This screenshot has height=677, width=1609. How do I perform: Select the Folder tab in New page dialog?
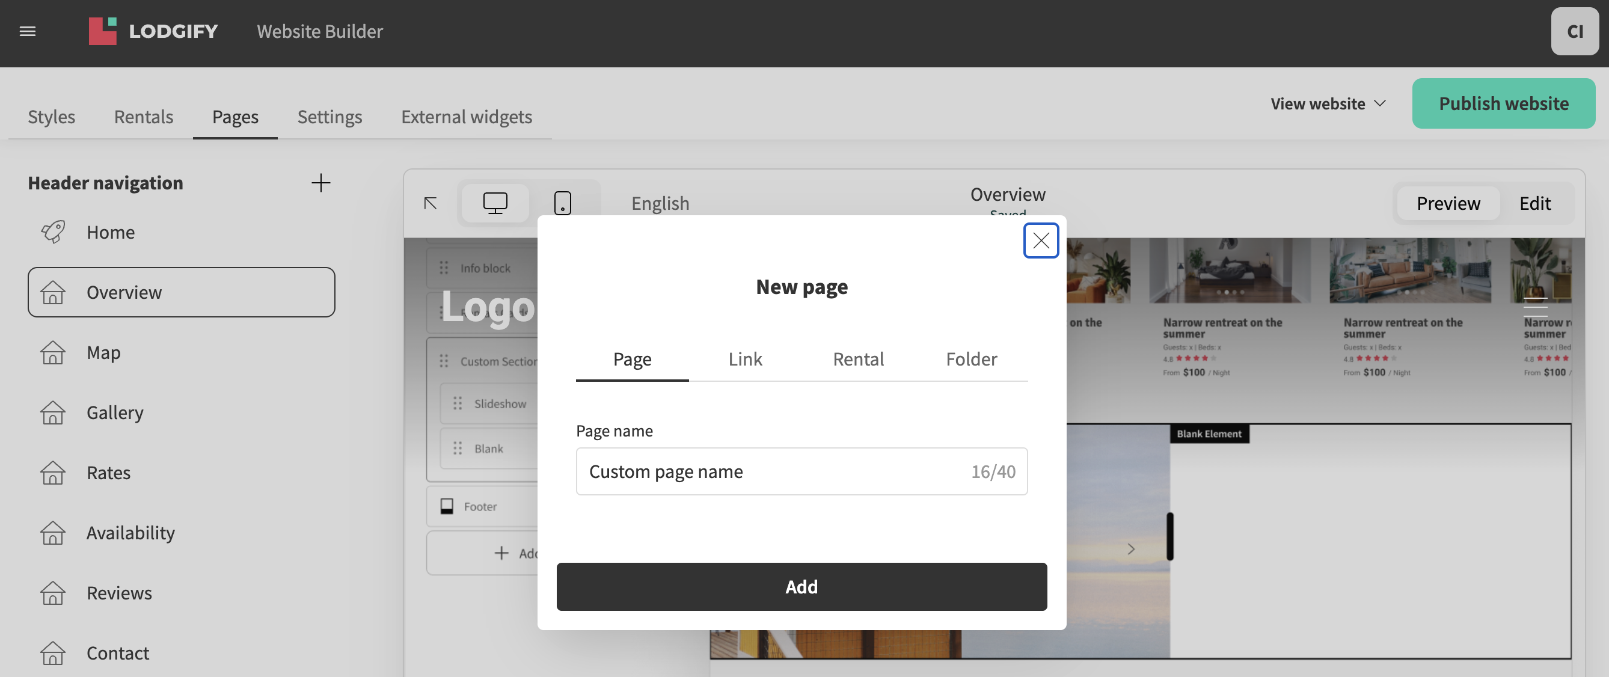[971, 359]
